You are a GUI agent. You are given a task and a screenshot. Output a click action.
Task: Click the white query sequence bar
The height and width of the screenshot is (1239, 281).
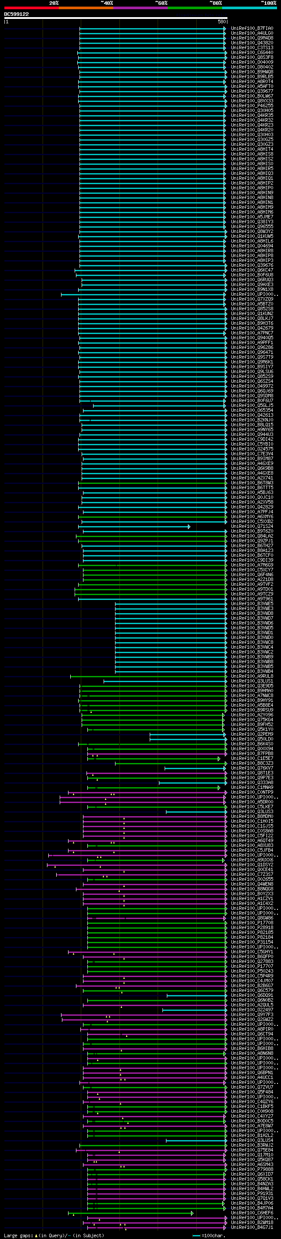point(116,18)
